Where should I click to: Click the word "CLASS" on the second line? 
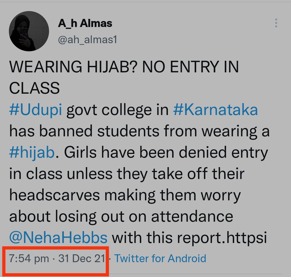pyautogui.click(x=34, y=89)
